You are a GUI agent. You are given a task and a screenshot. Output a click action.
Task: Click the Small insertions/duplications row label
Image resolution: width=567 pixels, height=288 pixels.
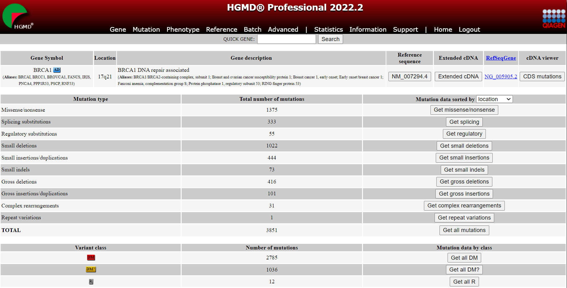(35, 158)
